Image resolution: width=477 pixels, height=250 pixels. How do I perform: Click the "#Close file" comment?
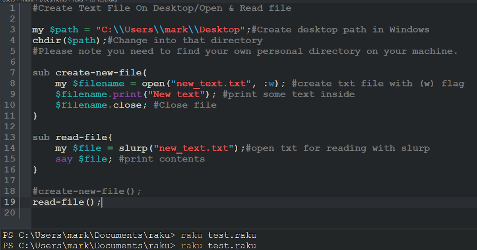click(x=185, y=105)
